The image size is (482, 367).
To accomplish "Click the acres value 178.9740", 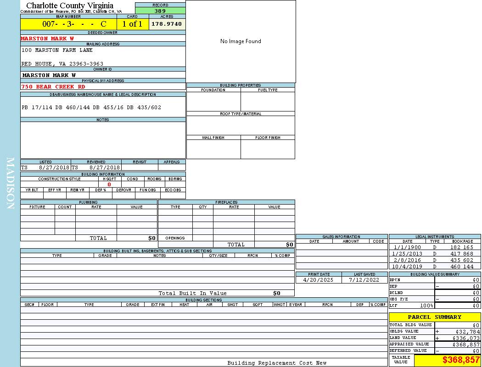I will 167,24.
